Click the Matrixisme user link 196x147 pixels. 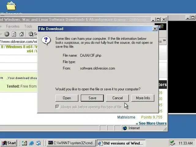[x=126, y=117]
